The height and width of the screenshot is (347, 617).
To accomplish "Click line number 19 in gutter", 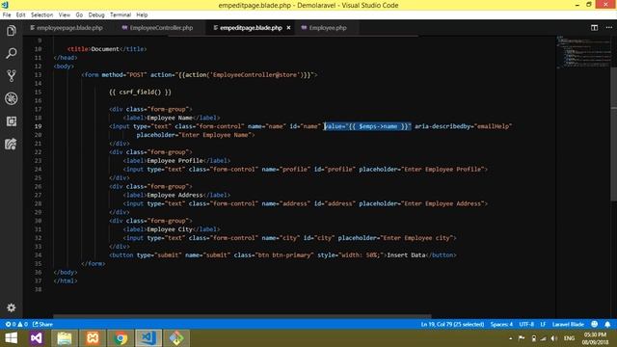I will pyautogui.click(x=38, y=126).
